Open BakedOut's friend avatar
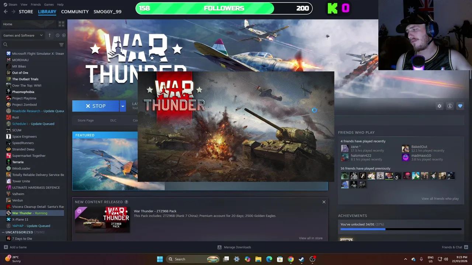 [405, 148]
